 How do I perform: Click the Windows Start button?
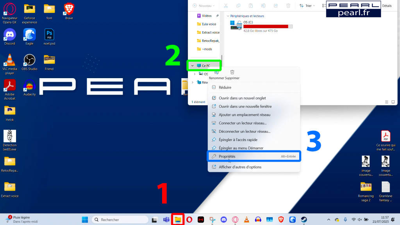(x=85, y=220)
